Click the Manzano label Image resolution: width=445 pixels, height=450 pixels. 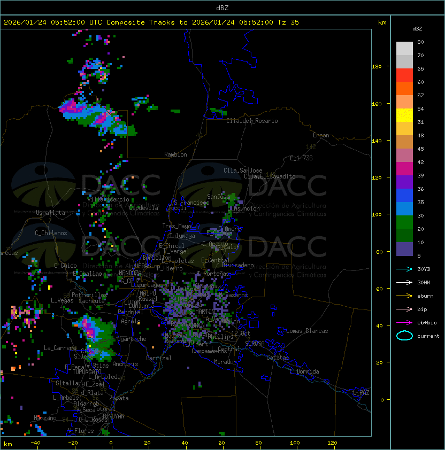(45, 418)
